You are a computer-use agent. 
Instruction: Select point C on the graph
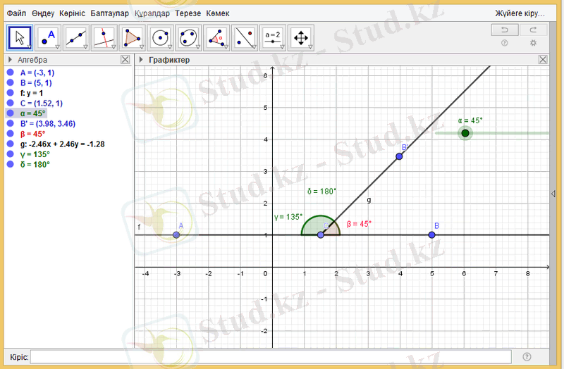[x=321, y=235]
